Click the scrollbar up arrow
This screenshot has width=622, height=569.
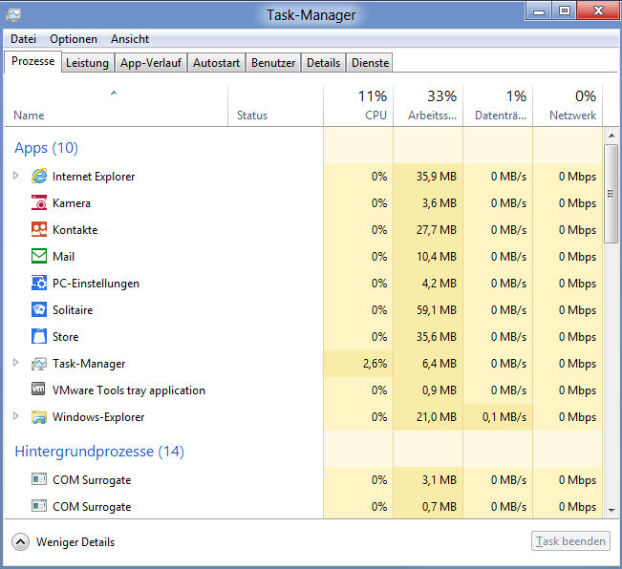click(611, 136)
